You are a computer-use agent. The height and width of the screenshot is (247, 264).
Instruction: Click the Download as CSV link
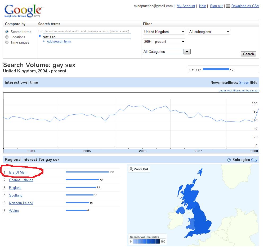245,6
